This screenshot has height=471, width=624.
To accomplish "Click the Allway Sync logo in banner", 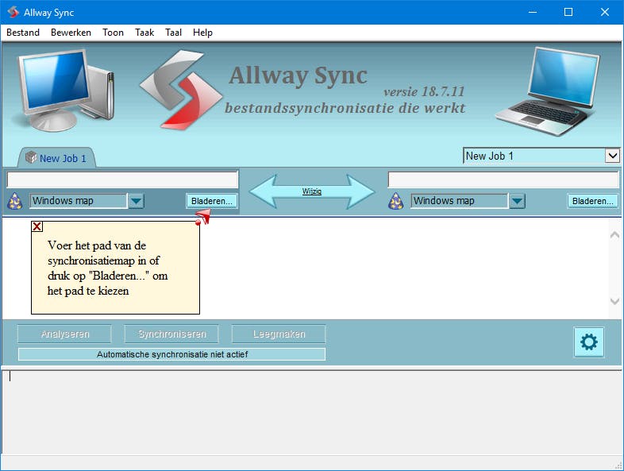I will click(181, 90).
